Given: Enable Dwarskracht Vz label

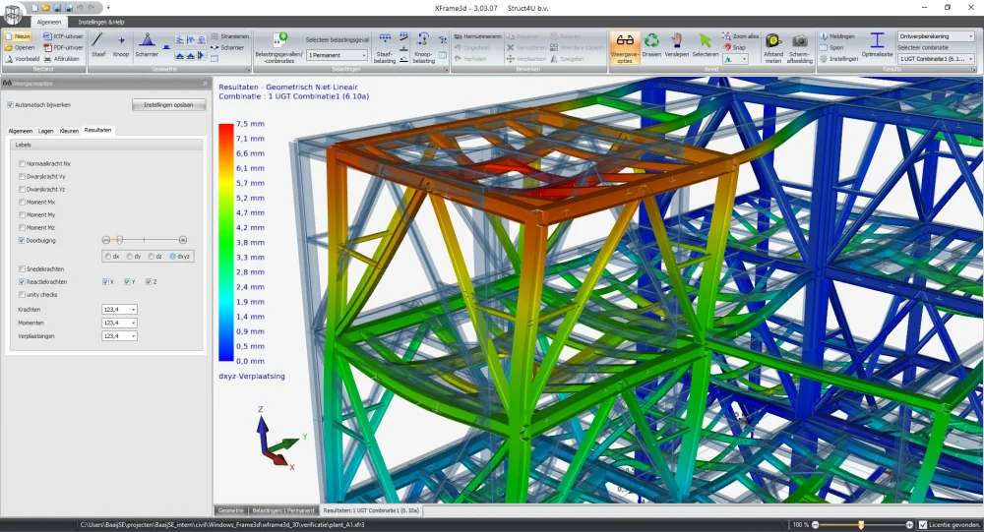Looking at the screenshot, I should [x=22, y=189].
